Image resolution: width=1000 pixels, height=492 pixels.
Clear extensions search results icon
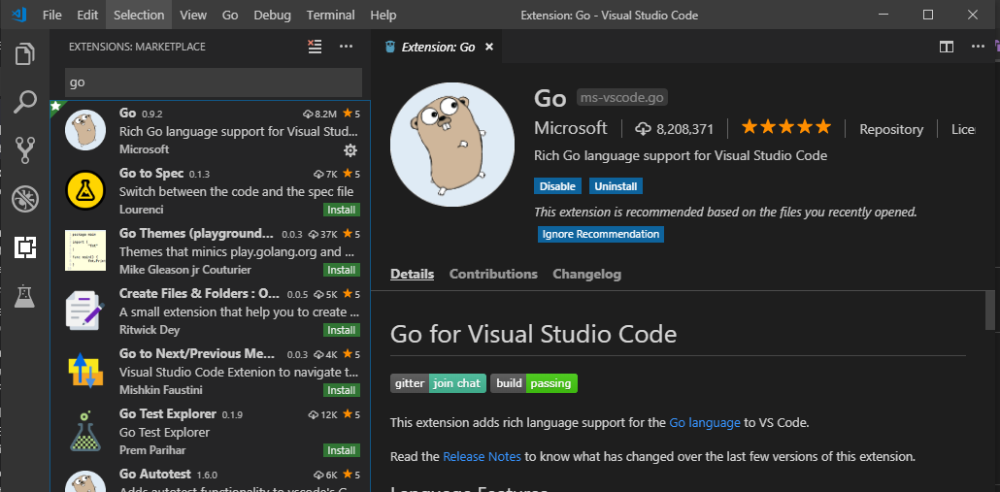click(315, 47)
